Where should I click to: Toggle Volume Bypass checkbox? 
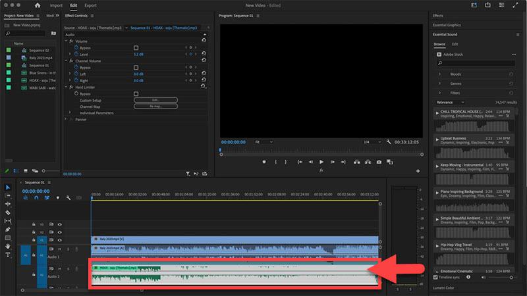click(136, 48)
